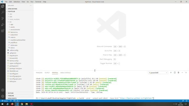Open errors and warnings count in status bar
This screenshot has height=106, width=189.
point(17,101)
